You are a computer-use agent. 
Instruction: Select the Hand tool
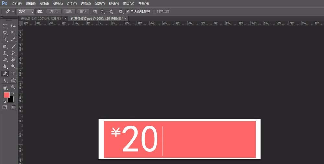coord(5,87)
